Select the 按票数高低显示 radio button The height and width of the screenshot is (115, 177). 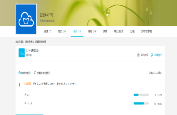[35, 73]
